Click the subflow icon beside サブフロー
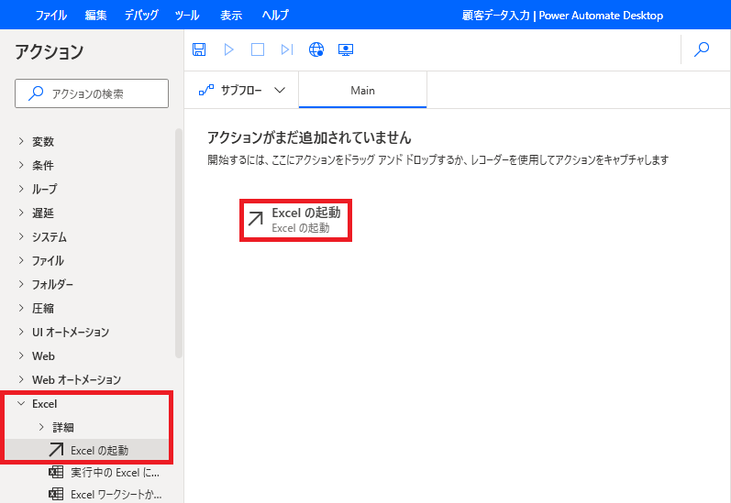731x503 pixels. coord(206,90)
